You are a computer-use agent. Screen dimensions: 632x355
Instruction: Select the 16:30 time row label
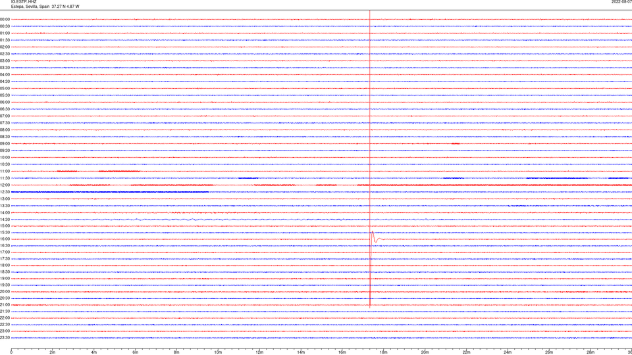5,245
